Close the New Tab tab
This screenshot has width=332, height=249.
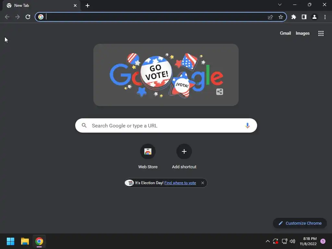[75, 6]
